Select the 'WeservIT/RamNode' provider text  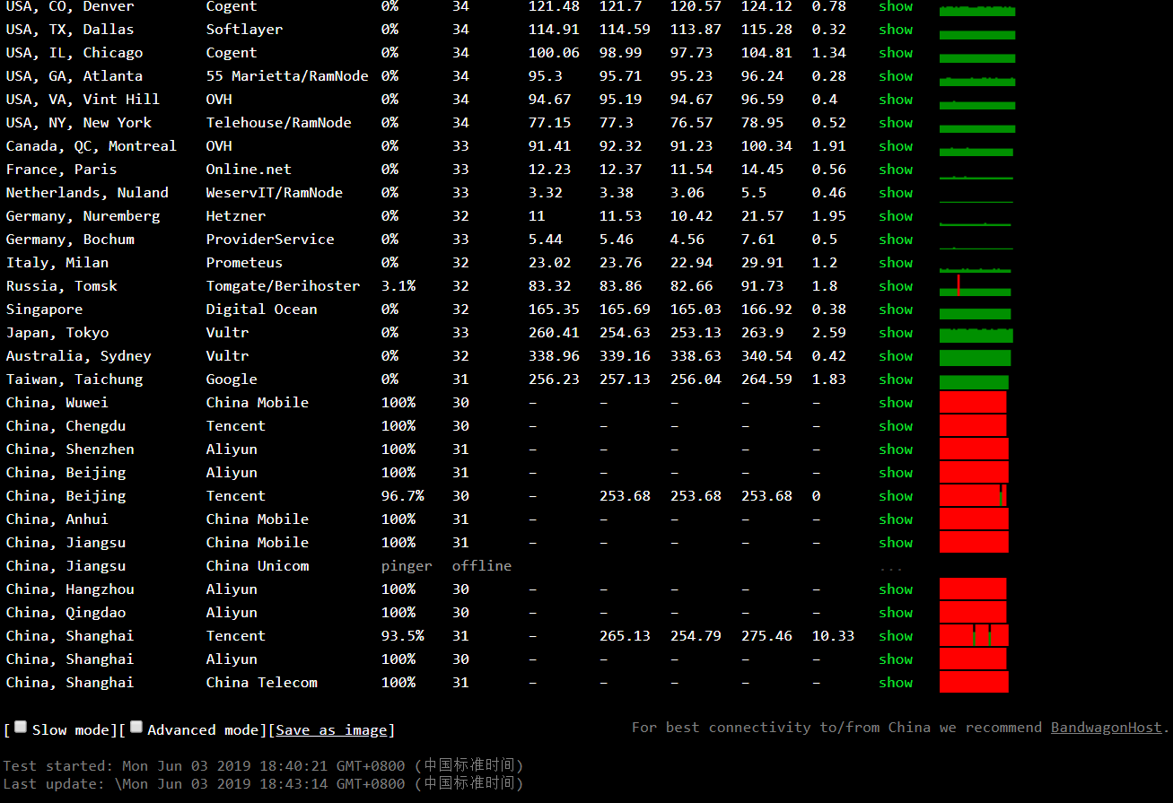(x=274, y=193)
